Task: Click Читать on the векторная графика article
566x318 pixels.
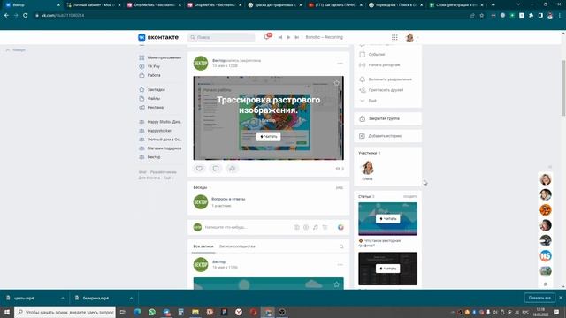Action: (387, 219)
